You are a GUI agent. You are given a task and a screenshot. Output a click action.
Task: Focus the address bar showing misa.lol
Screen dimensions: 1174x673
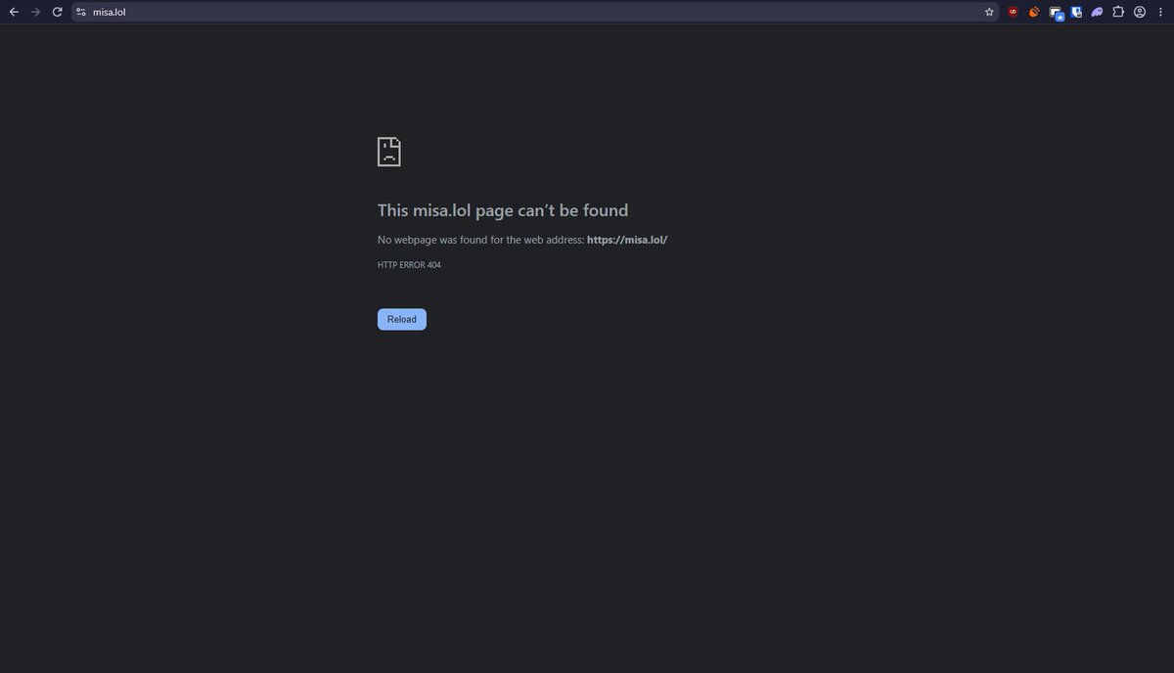tap(533, 12)
